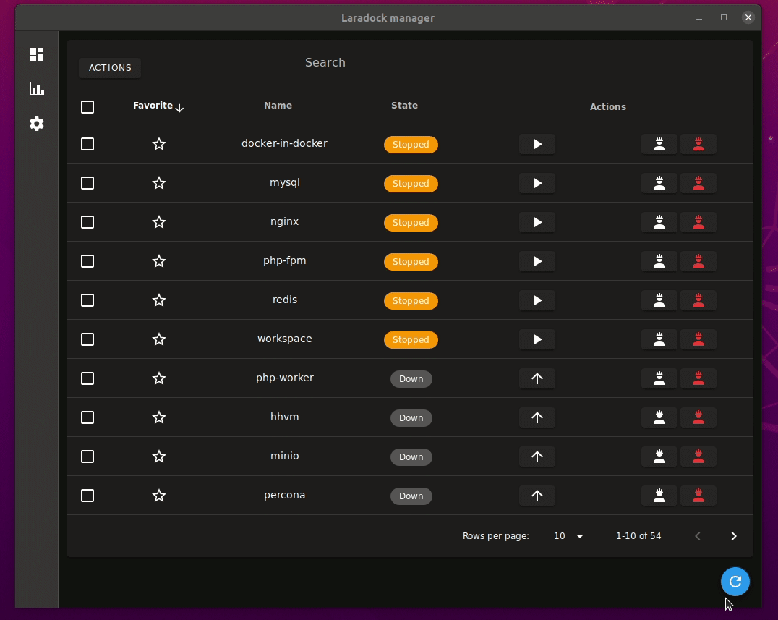Click red worker icon for redis
Viewport: 778px width, 620px height.
coord(698,300)
